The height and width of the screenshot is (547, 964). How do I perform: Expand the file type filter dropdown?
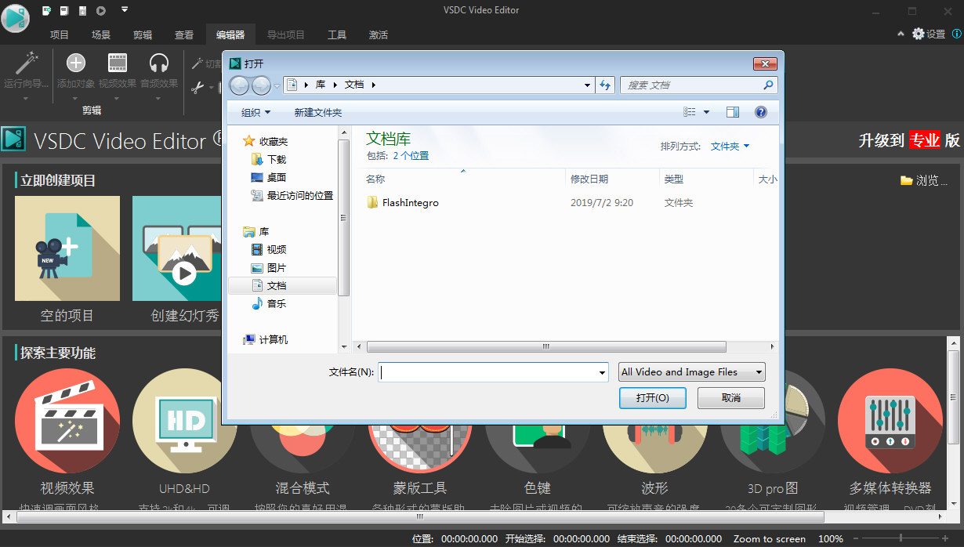(691, 372)
